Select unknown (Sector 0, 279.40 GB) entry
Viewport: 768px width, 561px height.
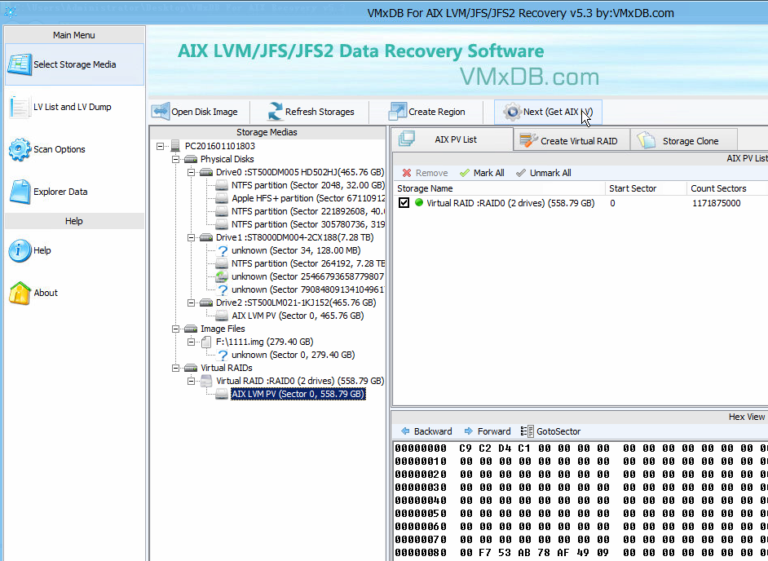click(x=293, y=356)
